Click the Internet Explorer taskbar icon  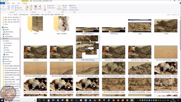point(109,100)
